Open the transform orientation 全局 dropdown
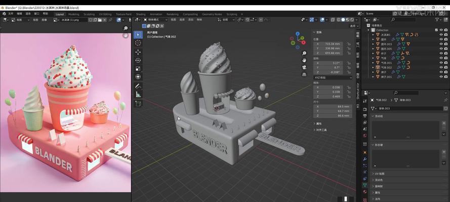 pos(226,20)
